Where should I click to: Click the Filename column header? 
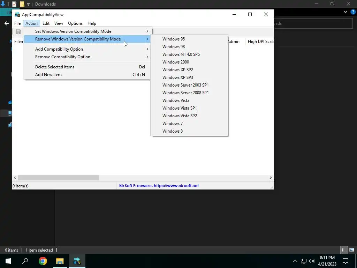[18, 42]
